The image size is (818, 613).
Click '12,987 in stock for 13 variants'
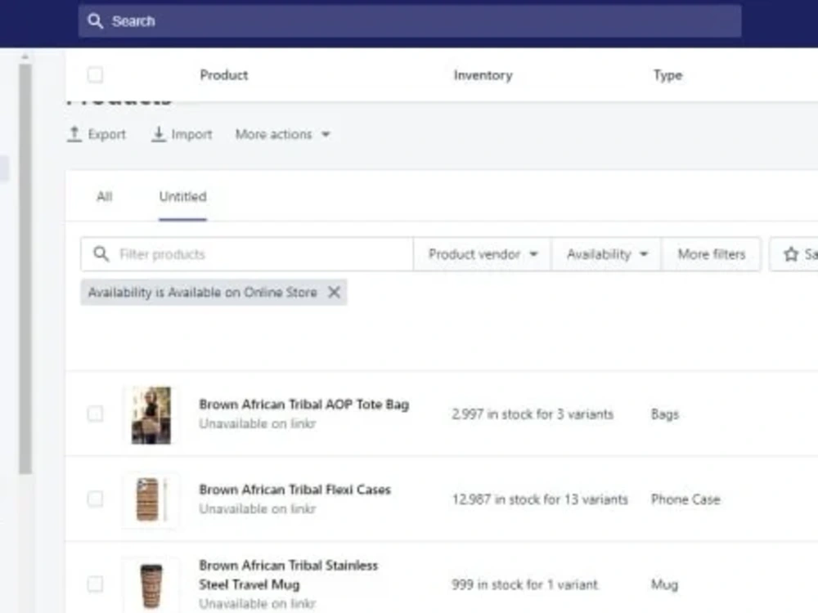(540, 499)
